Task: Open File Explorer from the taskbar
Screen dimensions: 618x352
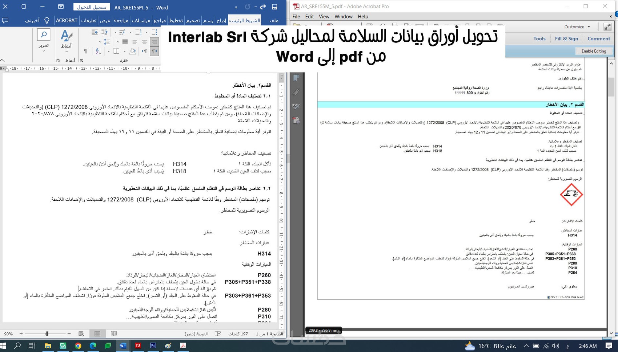Action: click(x=48, y=345)
